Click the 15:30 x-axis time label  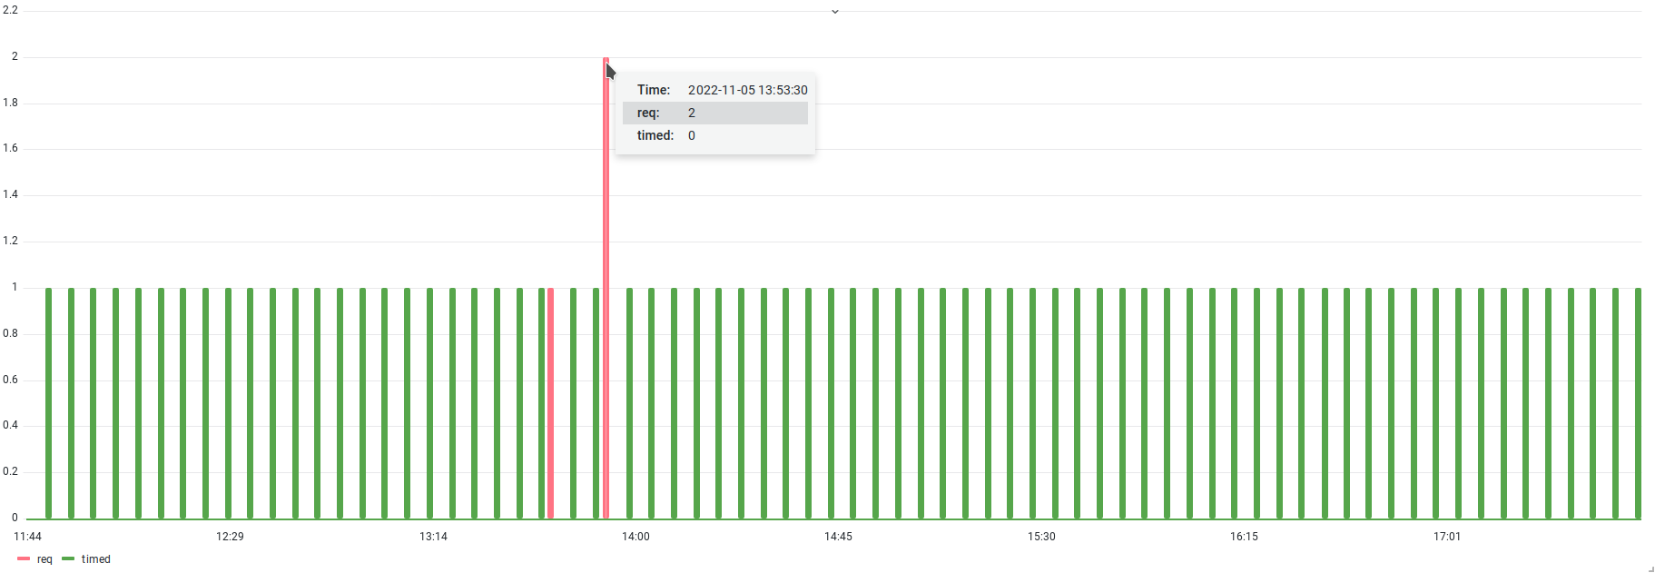[x=1041, y=537]
